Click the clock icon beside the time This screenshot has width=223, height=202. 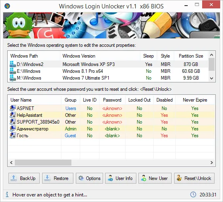click(193, 194)
